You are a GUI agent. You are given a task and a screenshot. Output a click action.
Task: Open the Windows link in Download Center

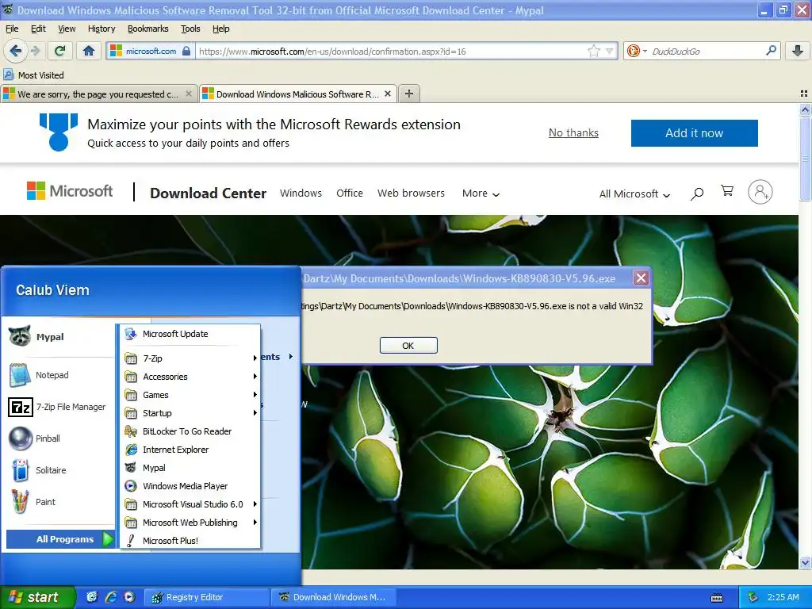pyautogui.click(x=301, y=193)
